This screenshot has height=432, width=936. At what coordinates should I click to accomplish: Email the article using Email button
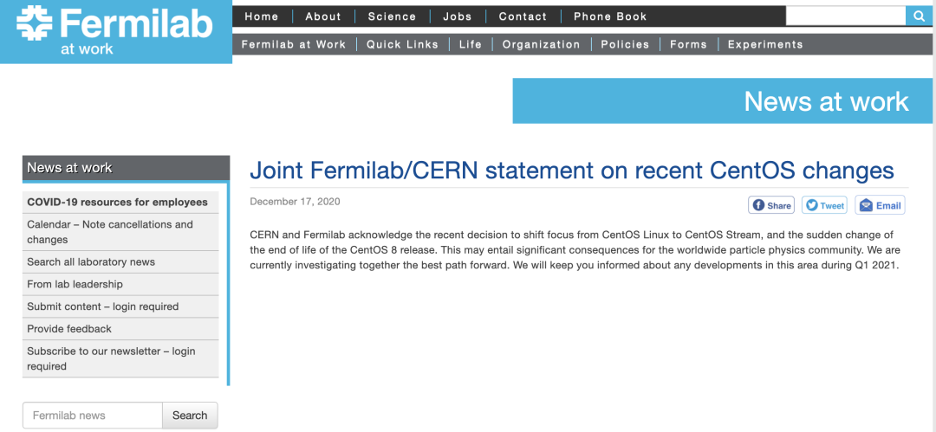click(880, 205)
